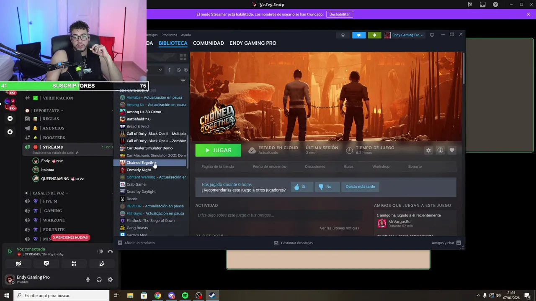Add Chained Together to favorites heart icon
The width and height of the screenshot is (536, 301).
pos(452,150)
